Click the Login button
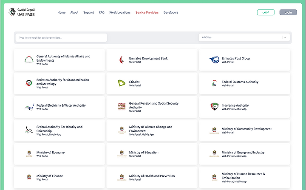The image size is (306, 190). click(288, 12)
